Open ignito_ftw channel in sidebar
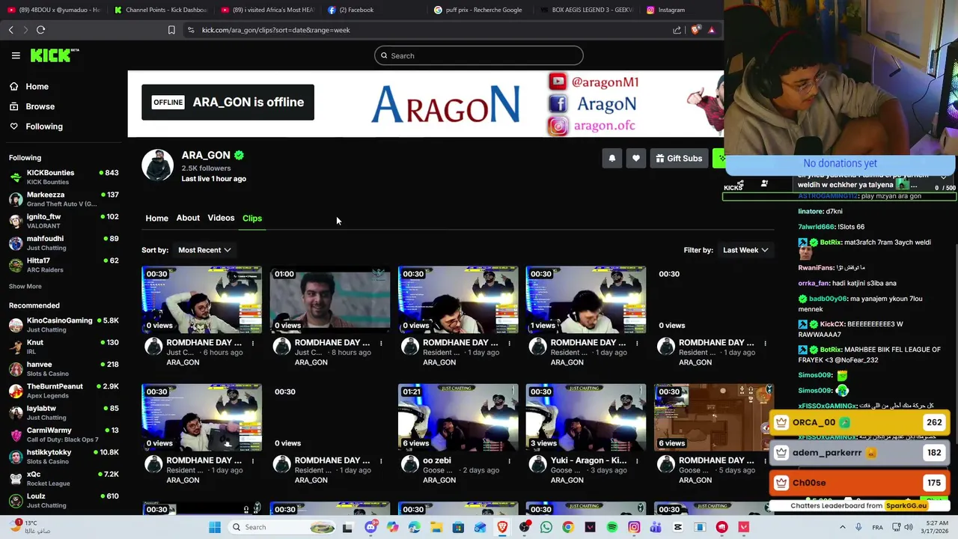958x539 pixels. click(64, 220)
